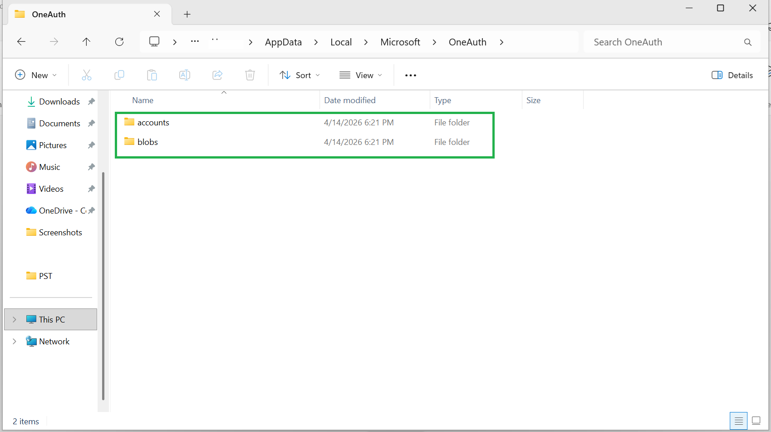Screen dimensions: 771x432
Task: Click the Copy icon in toolbar
Action: point(119,75)
